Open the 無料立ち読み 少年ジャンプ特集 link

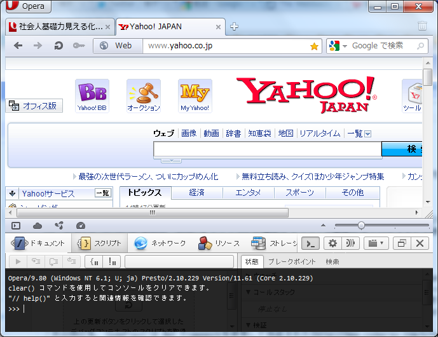coord(313,177)
